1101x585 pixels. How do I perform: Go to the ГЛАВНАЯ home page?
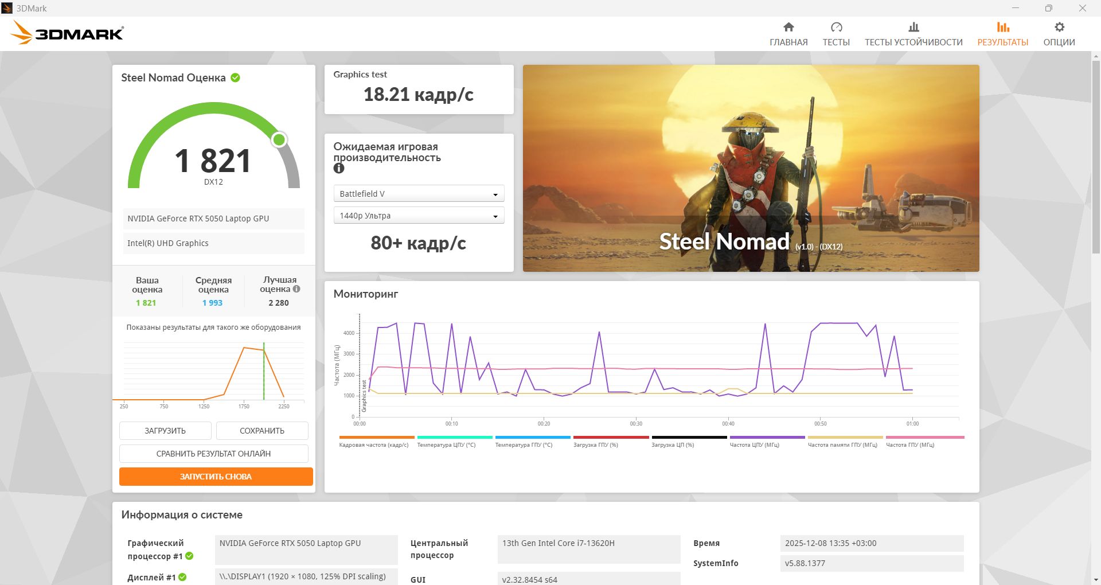pos(788,34)
